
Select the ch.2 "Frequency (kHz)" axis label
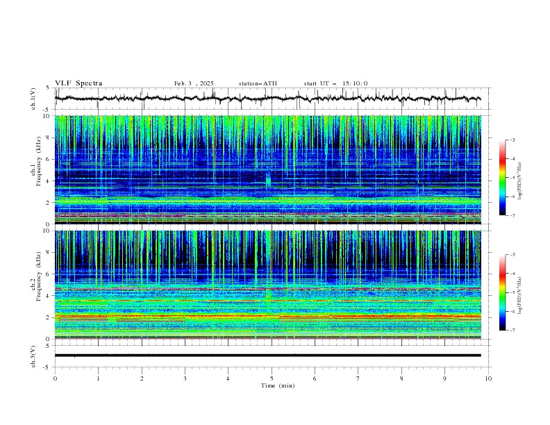coord(39,276)
